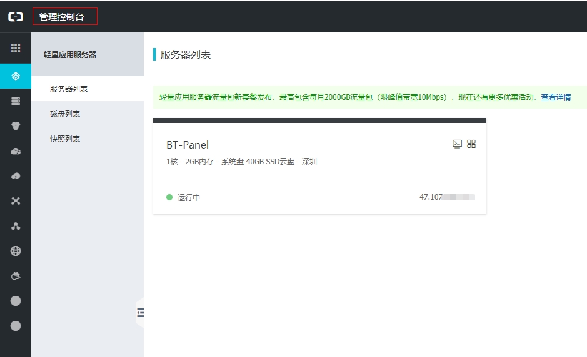Open remote terminal icon on BT-Panel card
This screenshot has width=587, height=357.
(x=457, y=144)
